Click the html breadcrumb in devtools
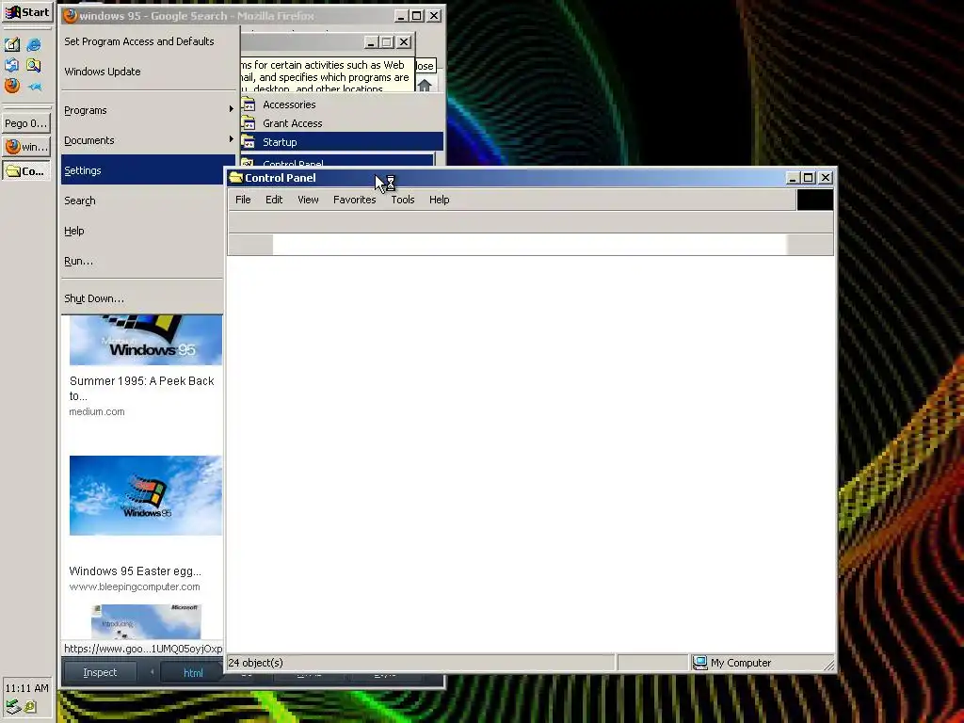Screen dimensions: 964x723 point(193,672)
